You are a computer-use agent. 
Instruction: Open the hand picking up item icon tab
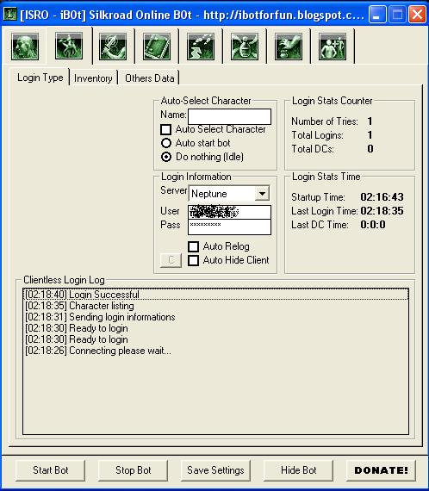tap(289, 47)
